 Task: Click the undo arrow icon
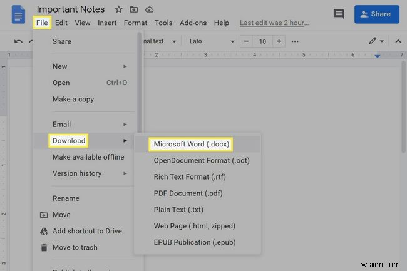tap(18, 41)
